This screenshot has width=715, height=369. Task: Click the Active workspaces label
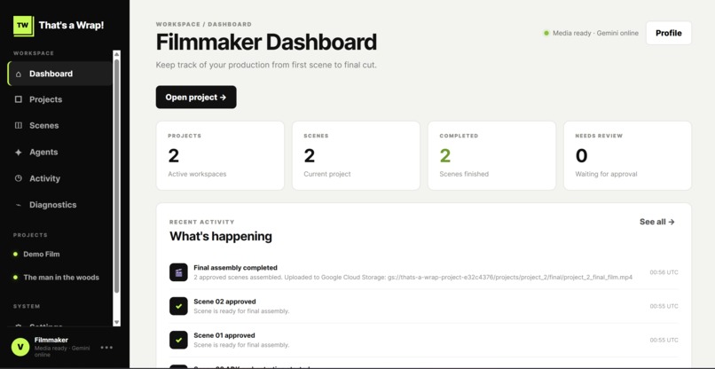point(197,174)
